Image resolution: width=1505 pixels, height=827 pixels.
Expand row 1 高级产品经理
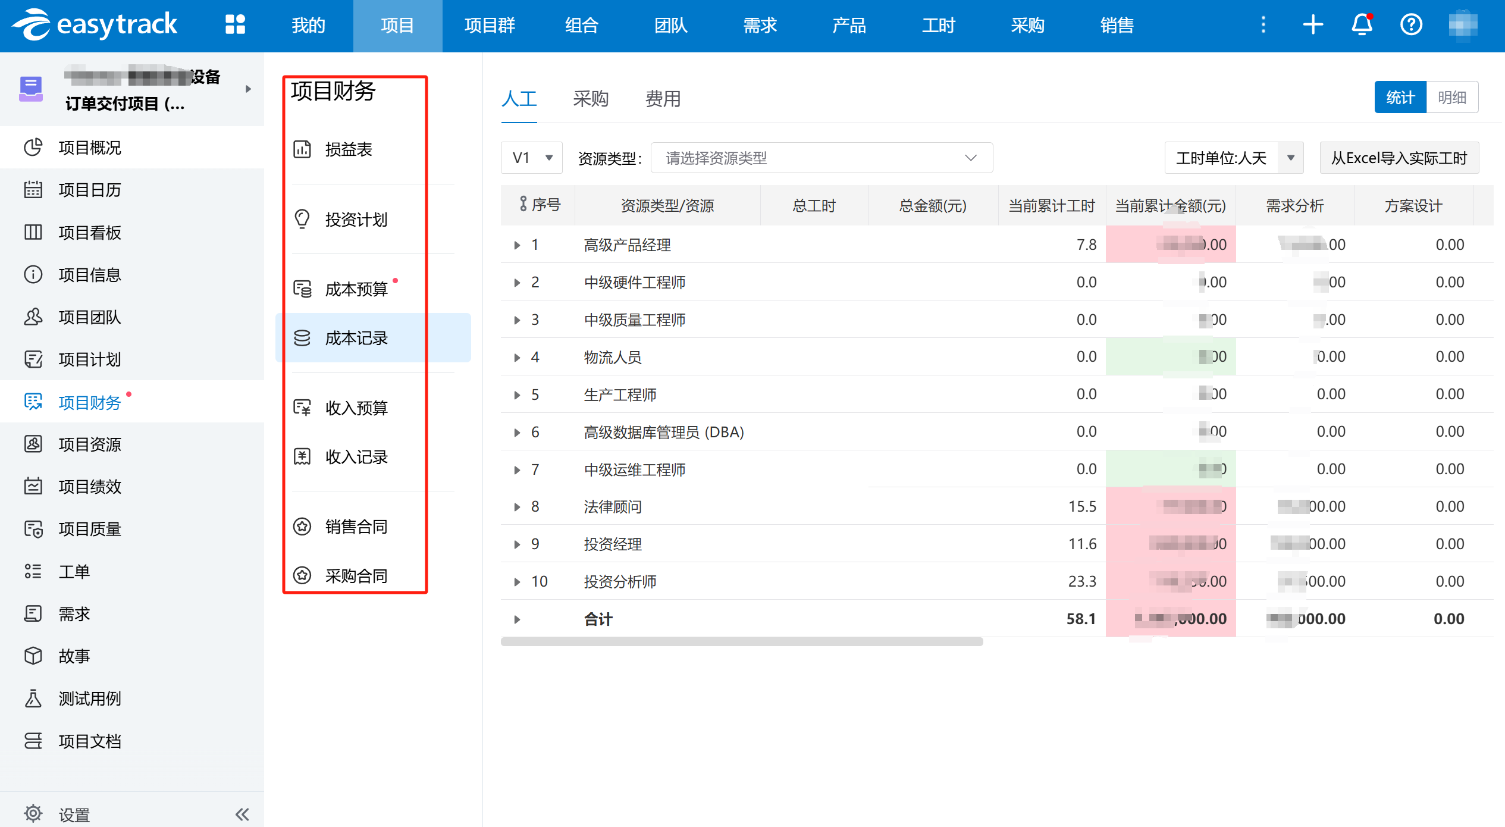[517, 245]
